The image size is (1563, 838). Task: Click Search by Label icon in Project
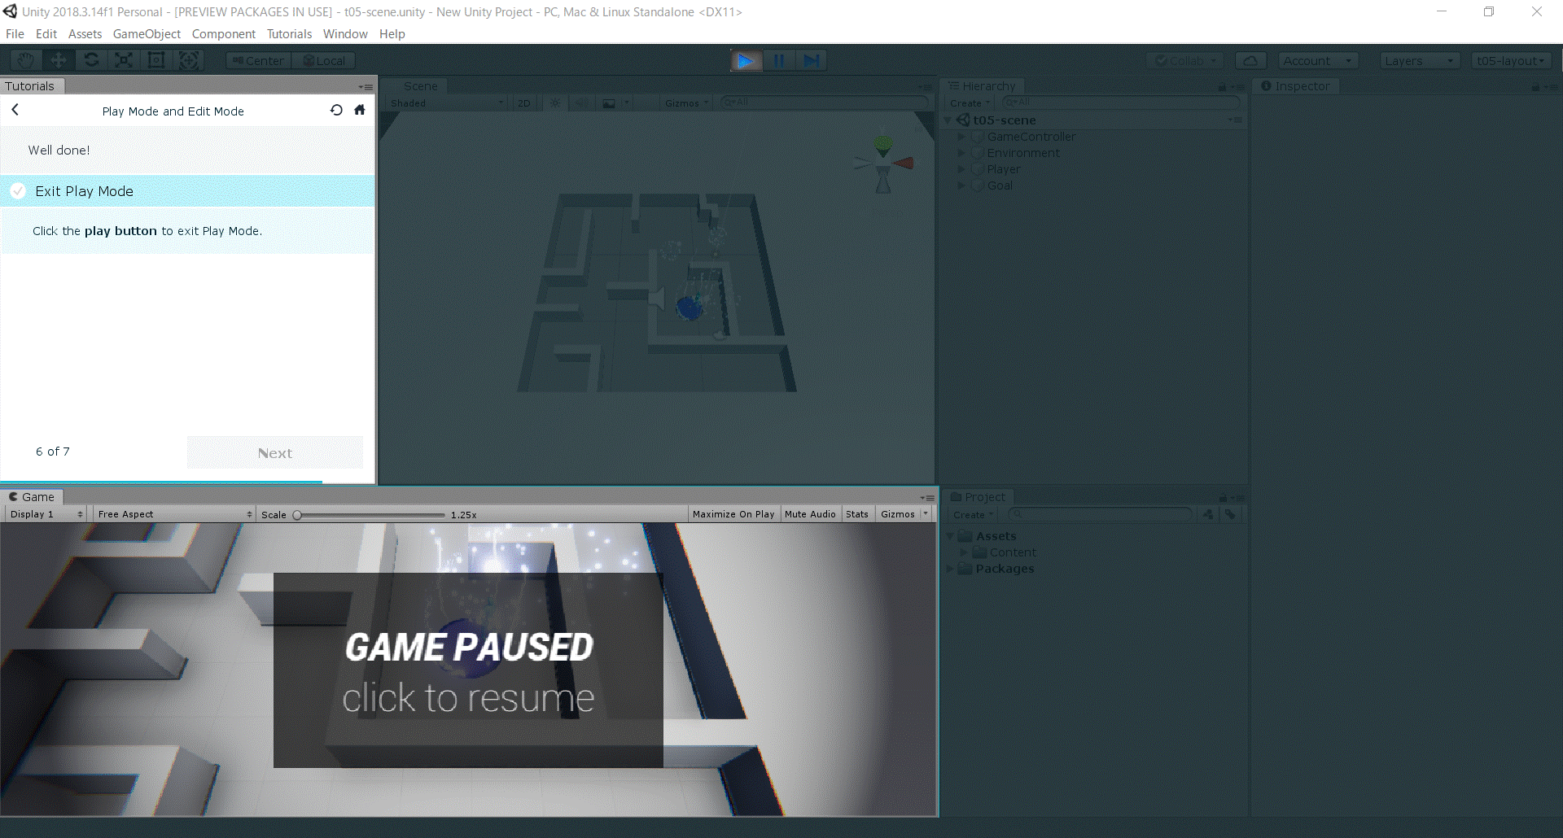click(1230, 514)
